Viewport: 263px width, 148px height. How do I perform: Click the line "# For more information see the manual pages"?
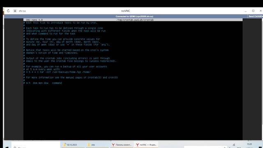[71, 78]
